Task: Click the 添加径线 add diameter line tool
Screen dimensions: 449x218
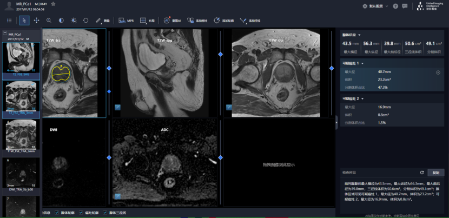Action: 250,21
